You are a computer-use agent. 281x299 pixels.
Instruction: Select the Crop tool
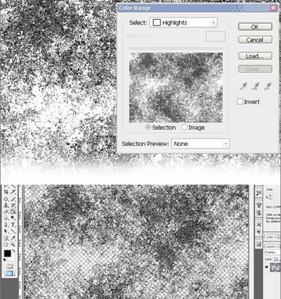point(6,192)
